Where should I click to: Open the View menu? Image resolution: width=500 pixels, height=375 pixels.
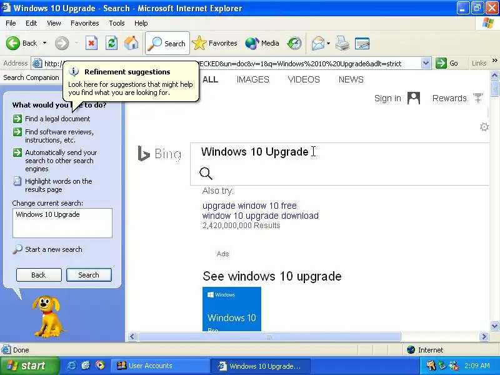pyautogui.click(x=54, y=23)
